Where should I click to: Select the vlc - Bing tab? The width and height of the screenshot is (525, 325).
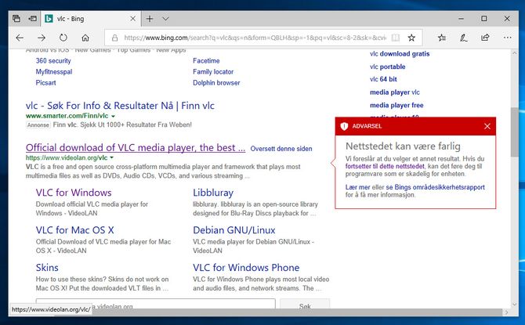click(x=90, y=19)
